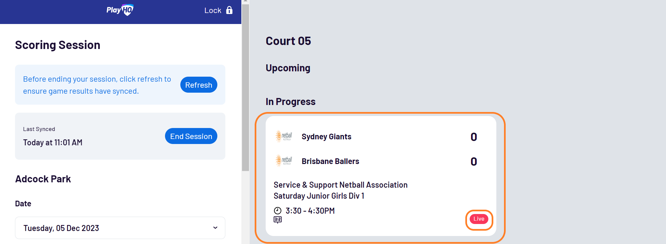Click the Brisbane Ballers netball logo
The height and width of the screenshot is (244, 666).
click(284, 161)
